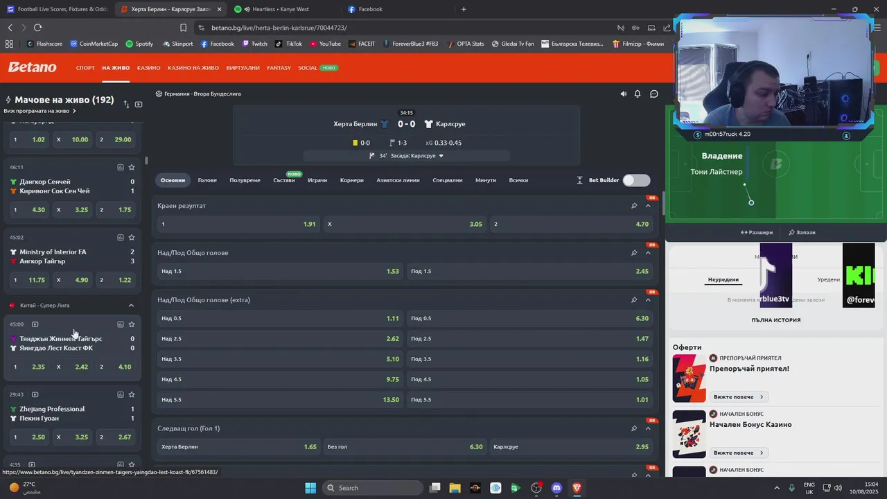Screen dimensions: 887x499
Task: Open stats icon for Zhejiang Professional match
Action: [x=121, y=394]
